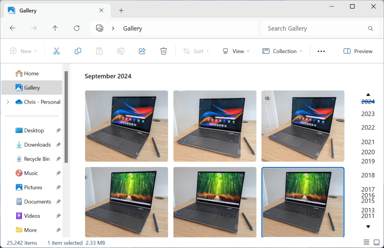Image resolution: width=384 pixels, height=248 pixels.
Task: Click the breadcrumb chevron before Gallery
Action: 113,28
